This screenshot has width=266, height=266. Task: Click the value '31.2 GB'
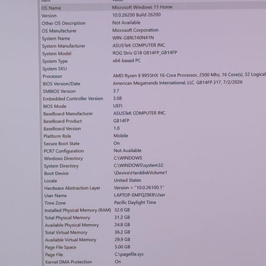pyautogui.click(x=122, y=217)
